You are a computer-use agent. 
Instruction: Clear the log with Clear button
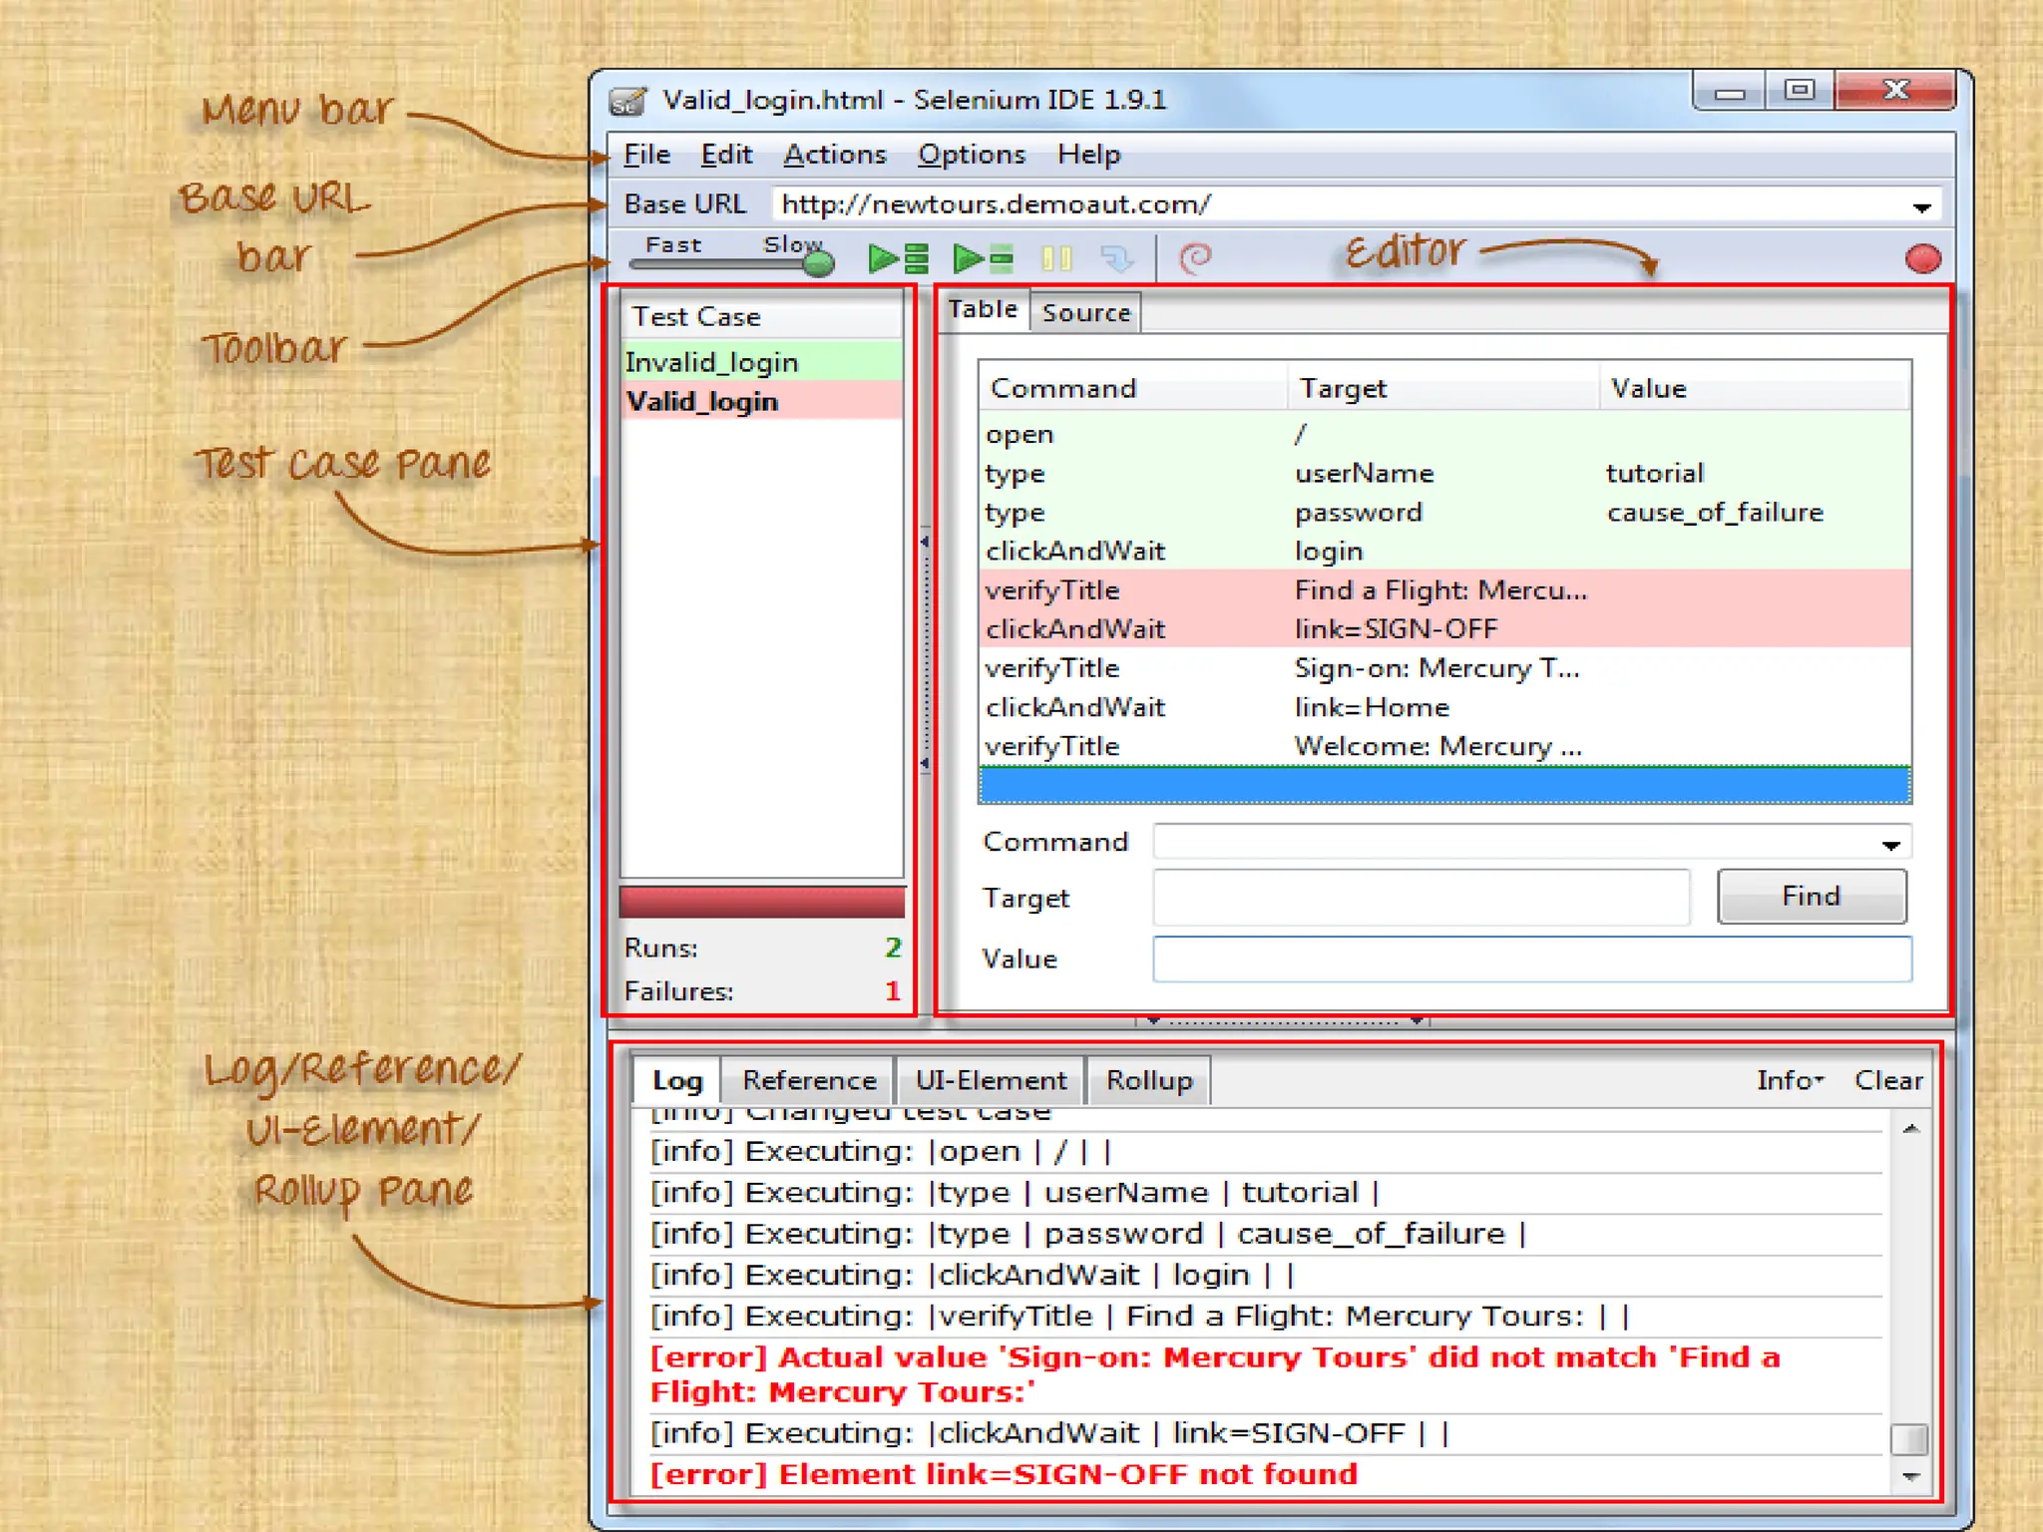coord(1887,1080)
